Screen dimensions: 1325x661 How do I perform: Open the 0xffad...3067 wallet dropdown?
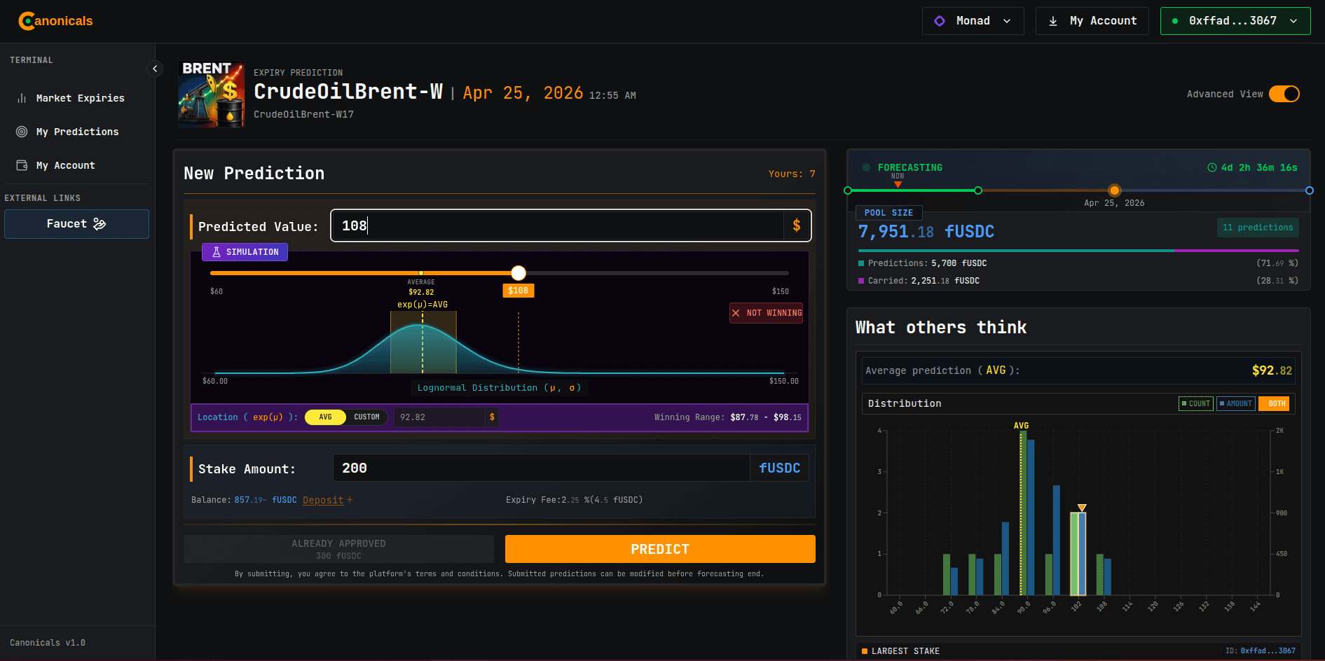1235,21
